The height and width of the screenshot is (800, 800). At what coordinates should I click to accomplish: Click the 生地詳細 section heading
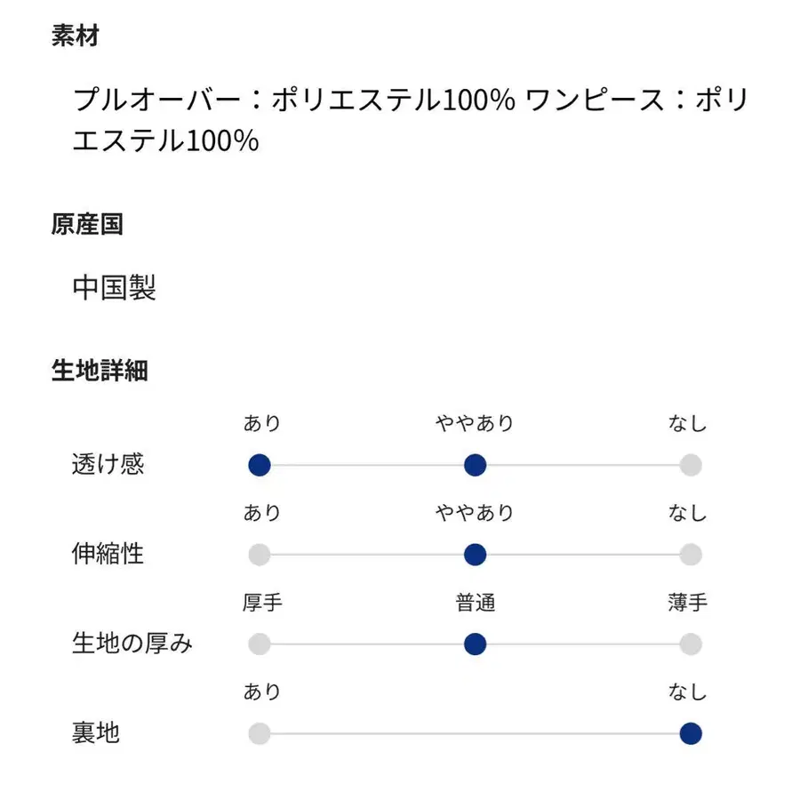click(100, 370)
